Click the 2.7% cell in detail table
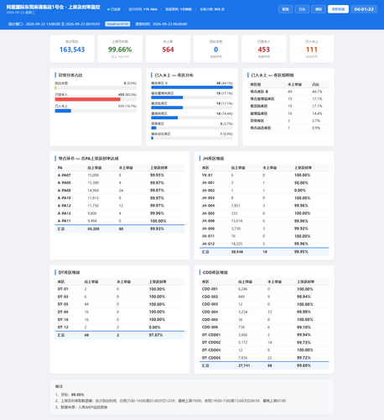Screen dimensions: 384x420 pyautogui.click(x=316, y=121)
